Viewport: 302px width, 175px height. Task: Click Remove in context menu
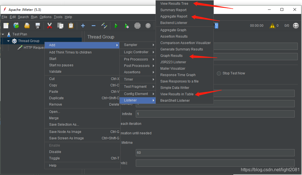pyautogui.click(x=82, y=104)
